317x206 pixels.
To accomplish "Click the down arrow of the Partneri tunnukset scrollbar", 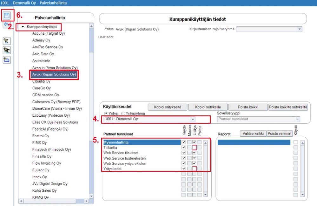I will (x=205, y=195).
